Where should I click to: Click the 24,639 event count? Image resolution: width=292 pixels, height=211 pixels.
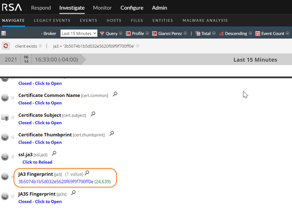103,181
